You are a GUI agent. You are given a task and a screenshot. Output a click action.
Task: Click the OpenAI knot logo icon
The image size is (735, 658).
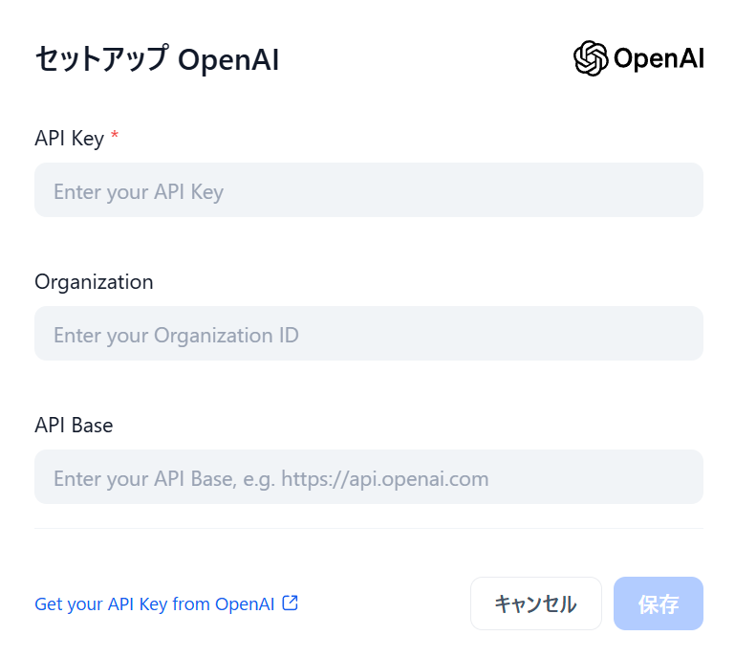(591, 58)
